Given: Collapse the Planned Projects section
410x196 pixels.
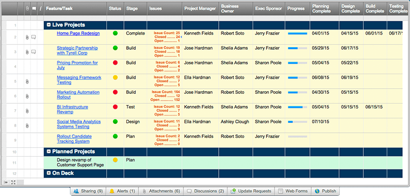Looking at the screenshot, I should [x=49, y=151].
